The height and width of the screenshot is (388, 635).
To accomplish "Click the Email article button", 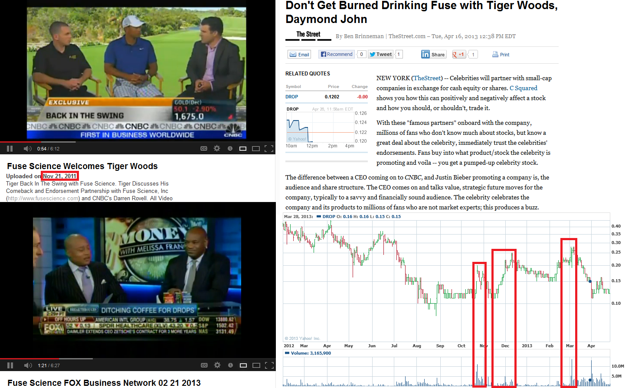I will point(299,54).
